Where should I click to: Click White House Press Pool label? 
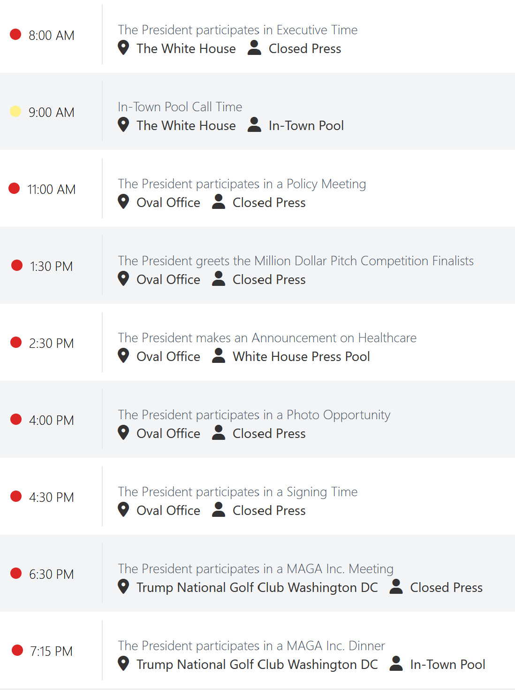[x=302, y=357]
